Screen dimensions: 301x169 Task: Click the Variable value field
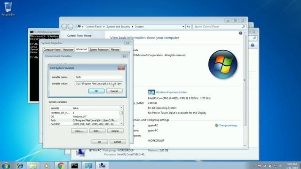pyautogui.click(x=99, y=84)
